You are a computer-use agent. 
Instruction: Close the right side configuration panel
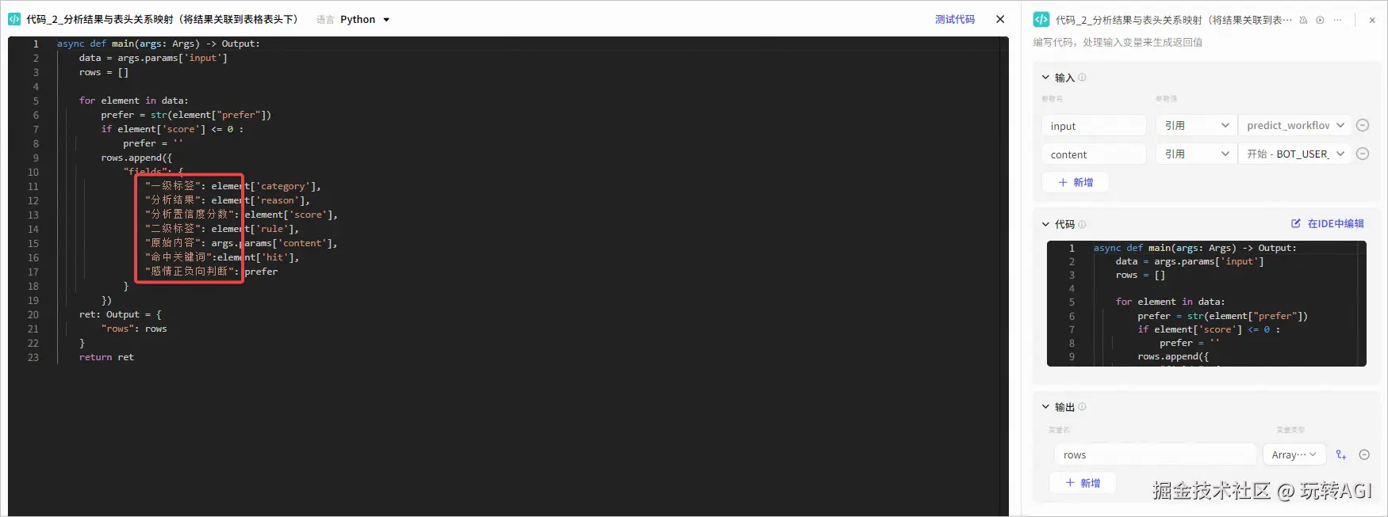click(1372, 20)
